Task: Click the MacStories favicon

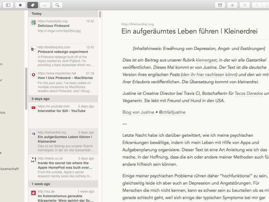Action: click(x=34, y=75)
